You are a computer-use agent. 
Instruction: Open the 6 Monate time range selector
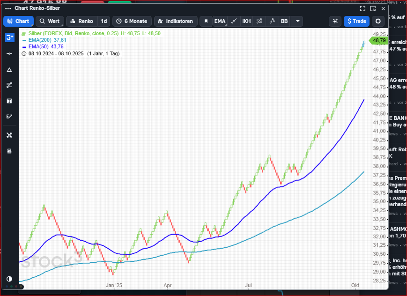click(x=132, y=21)
